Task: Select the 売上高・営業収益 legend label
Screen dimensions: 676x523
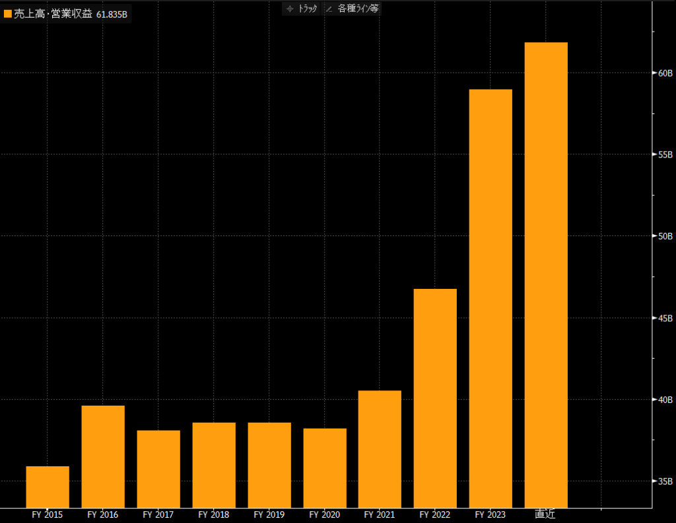Action: (x=53, y=14)
